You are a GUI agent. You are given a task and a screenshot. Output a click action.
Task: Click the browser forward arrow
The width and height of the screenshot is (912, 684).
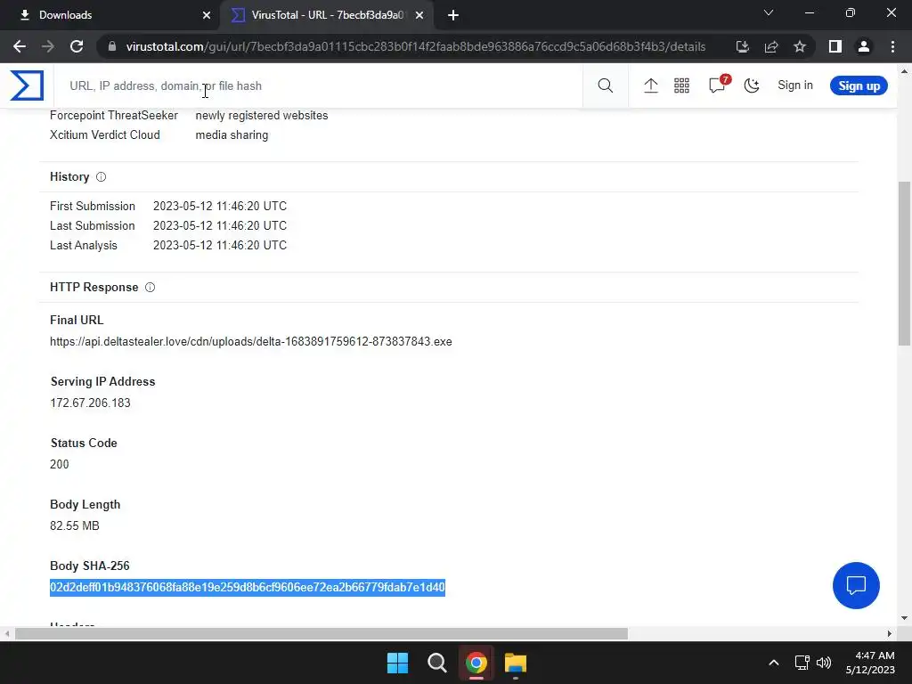click(x=48, y=46)
